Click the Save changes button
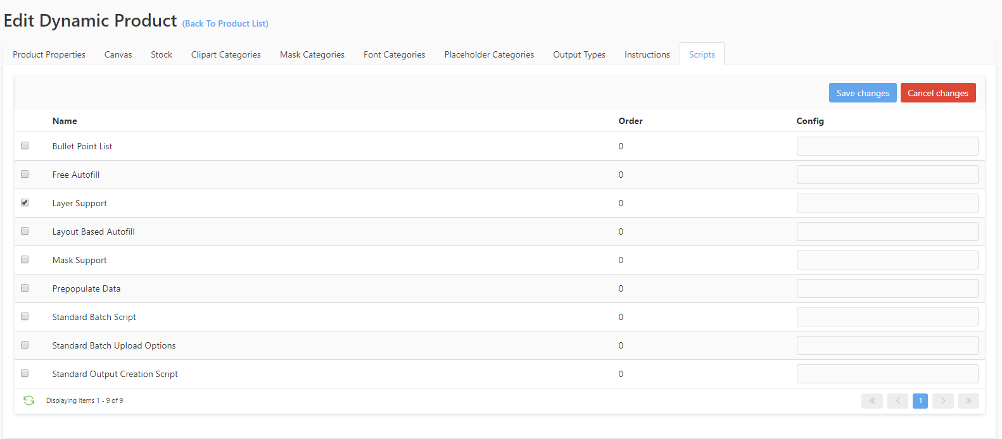The image size is (1002, 439). 862,93
